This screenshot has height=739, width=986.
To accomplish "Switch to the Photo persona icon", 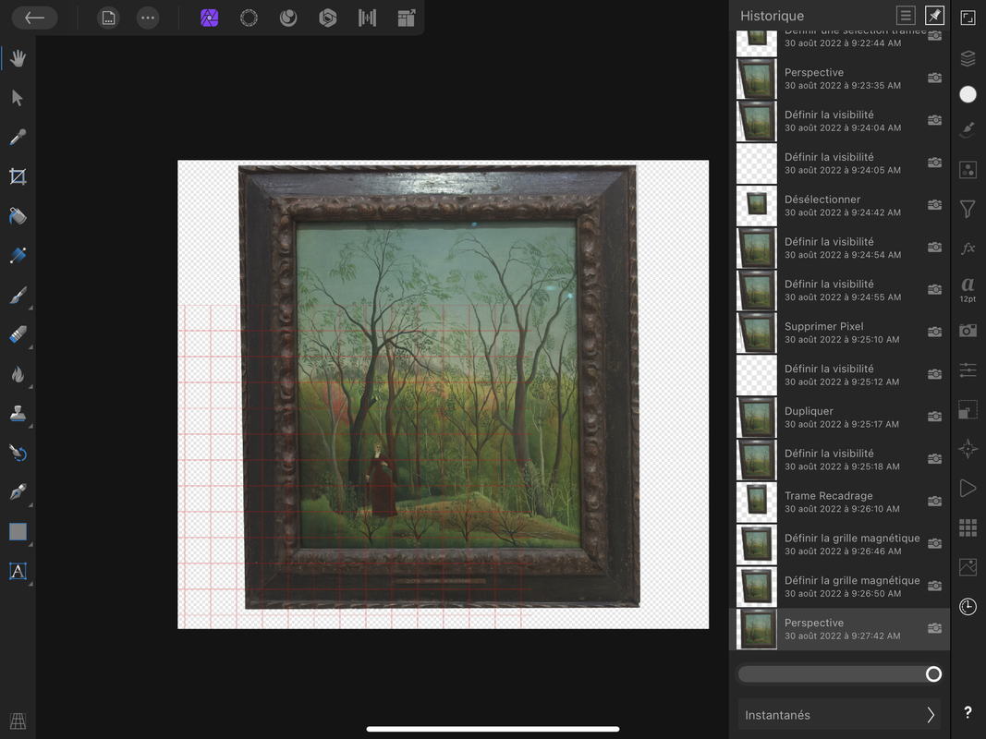I will click(x=210, y=18).
